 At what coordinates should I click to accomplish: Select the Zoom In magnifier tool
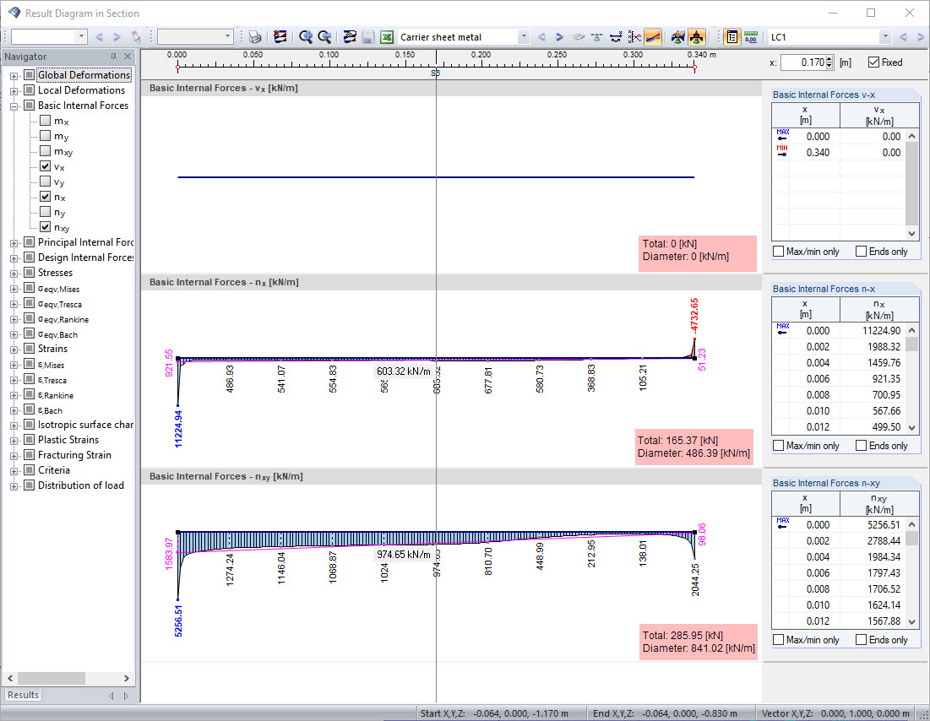306,37
